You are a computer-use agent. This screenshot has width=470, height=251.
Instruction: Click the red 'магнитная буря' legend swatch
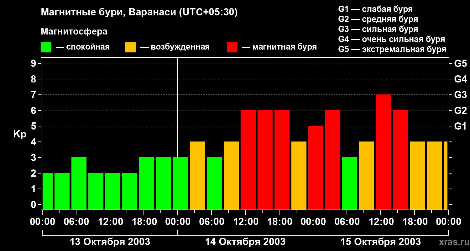point(232,47)
